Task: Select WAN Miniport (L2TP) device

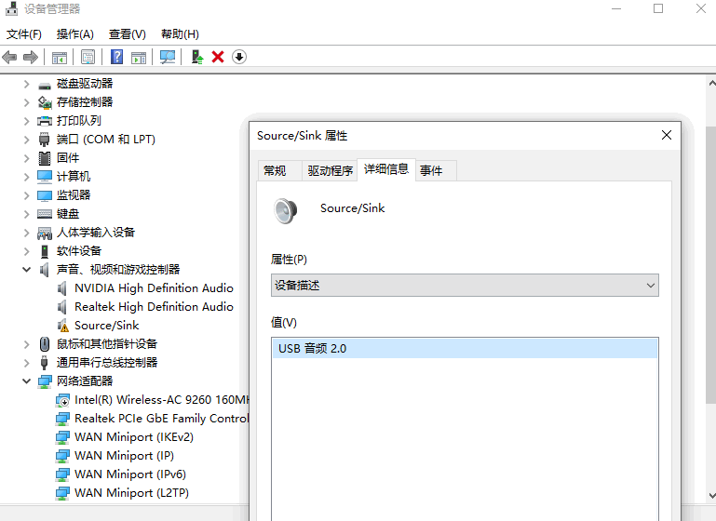Action: (x=131, y=493)
